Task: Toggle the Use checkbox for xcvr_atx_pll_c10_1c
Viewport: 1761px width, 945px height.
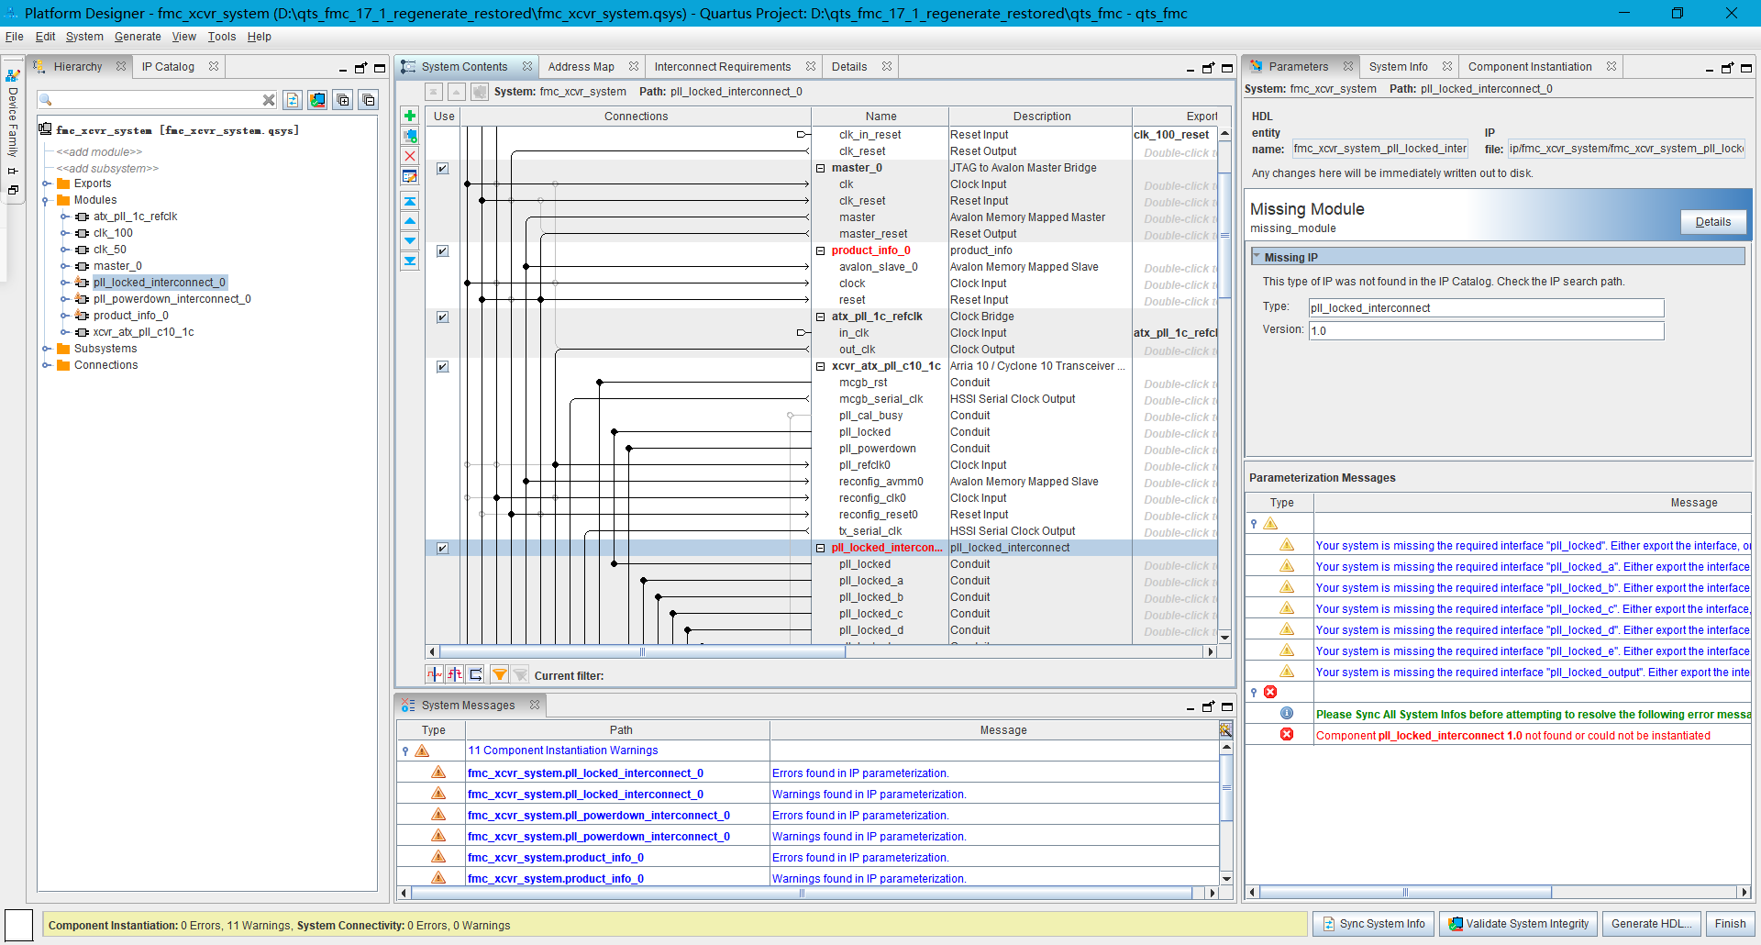Action: point(443,367)
